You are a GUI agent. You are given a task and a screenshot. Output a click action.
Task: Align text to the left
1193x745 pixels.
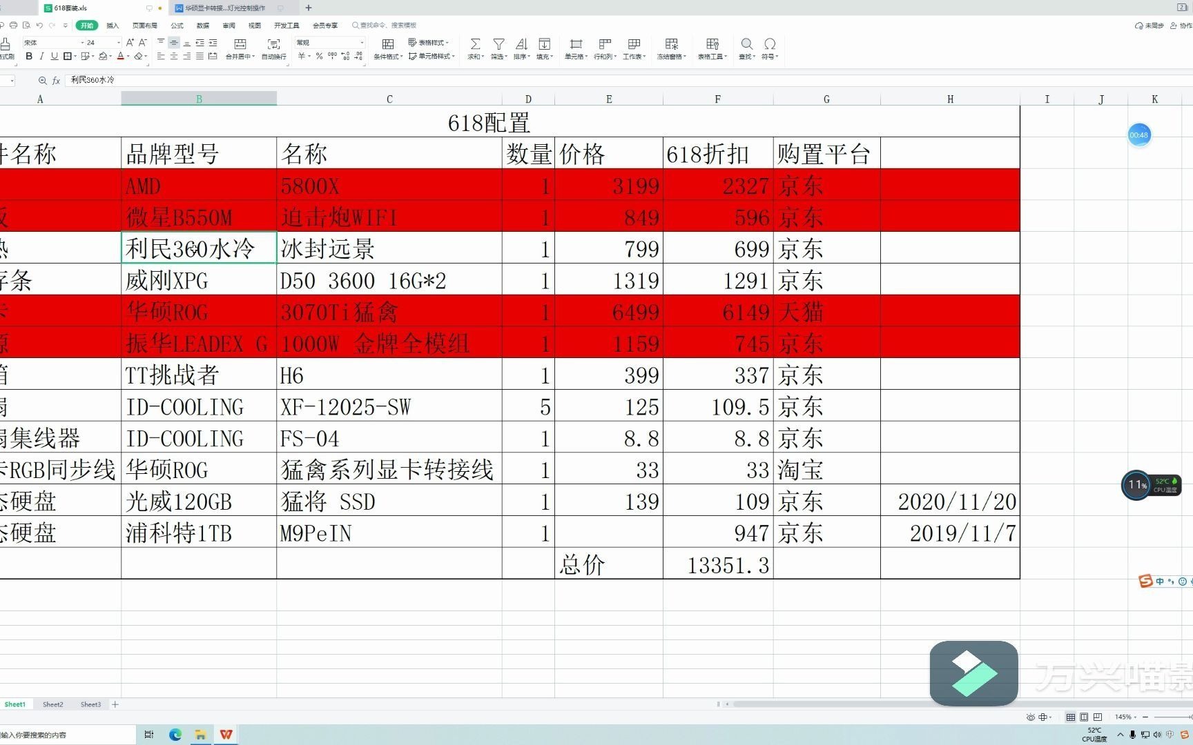[x=161, y=57]
